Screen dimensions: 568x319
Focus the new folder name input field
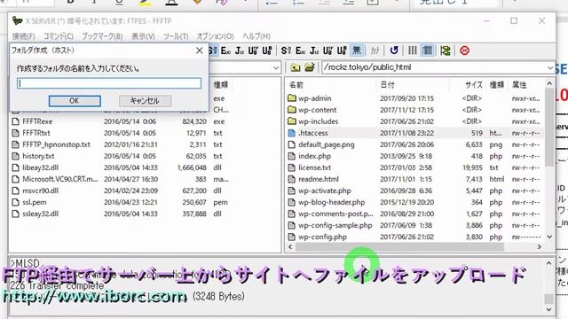click(109, 83)
